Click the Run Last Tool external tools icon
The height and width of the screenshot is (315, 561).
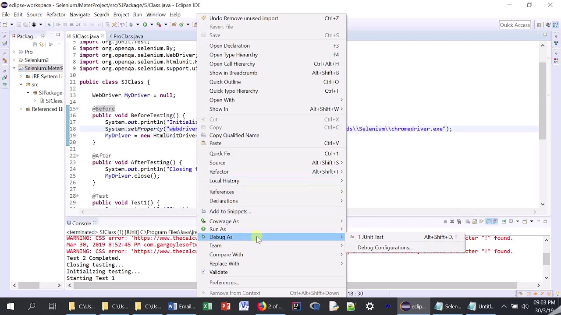coord(159,24)
